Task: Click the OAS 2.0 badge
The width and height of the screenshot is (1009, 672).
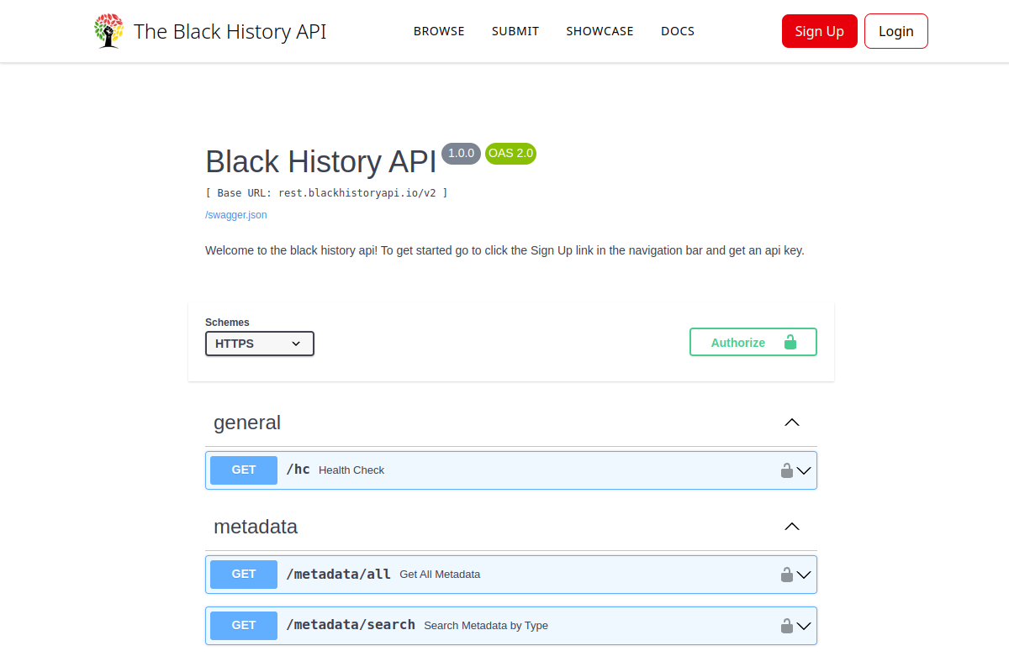Action: (511, 154)
